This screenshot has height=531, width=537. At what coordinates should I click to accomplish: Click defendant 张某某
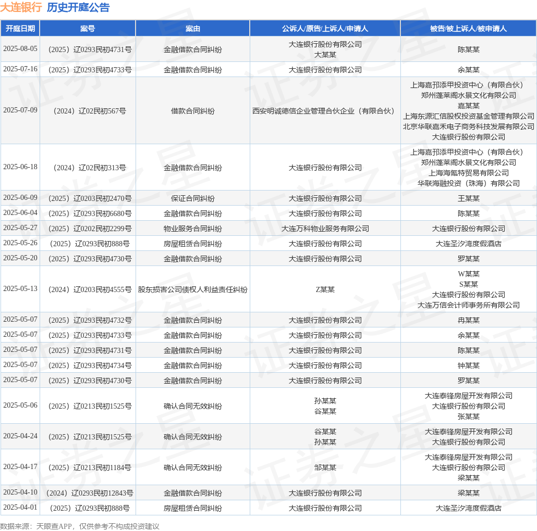(x=469, y=416)
